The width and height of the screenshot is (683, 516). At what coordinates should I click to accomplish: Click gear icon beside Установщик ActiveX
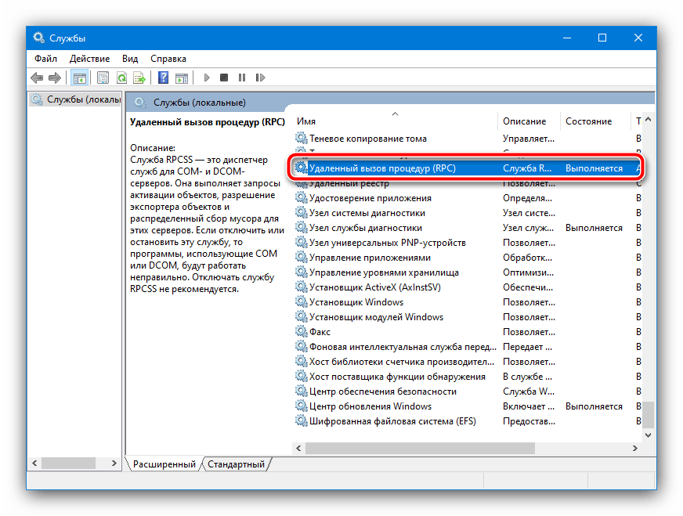pos(301,287)
